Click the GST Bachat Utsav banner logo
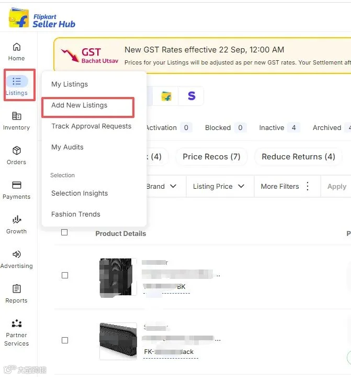The height and width of the screenshot is (377, 351). [90, 56]
